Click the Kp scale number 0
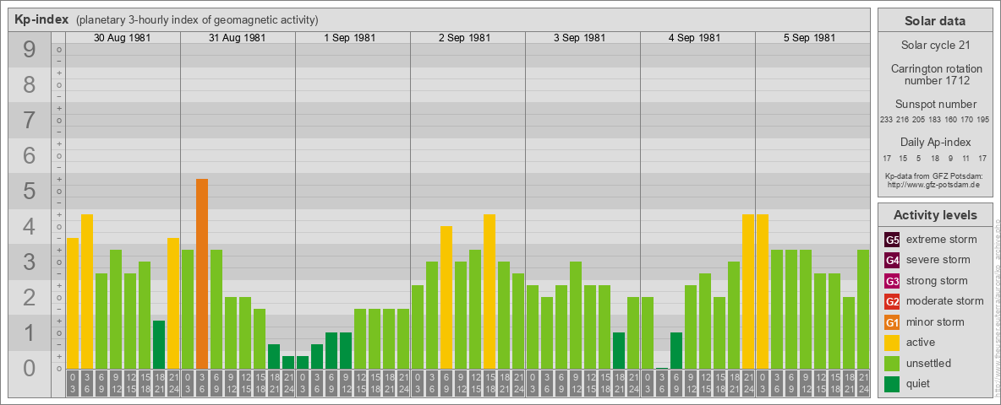This screenshot has width=1001, height=405. (x=30, y=367)
